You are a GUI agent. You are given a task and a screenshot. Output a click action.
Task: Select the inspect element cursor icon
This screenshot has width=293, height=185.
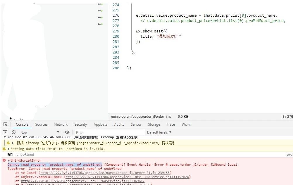(6, 125)
